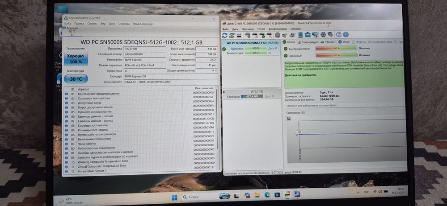
Task: Click the Windows Start button
Action: click(174, 197)
